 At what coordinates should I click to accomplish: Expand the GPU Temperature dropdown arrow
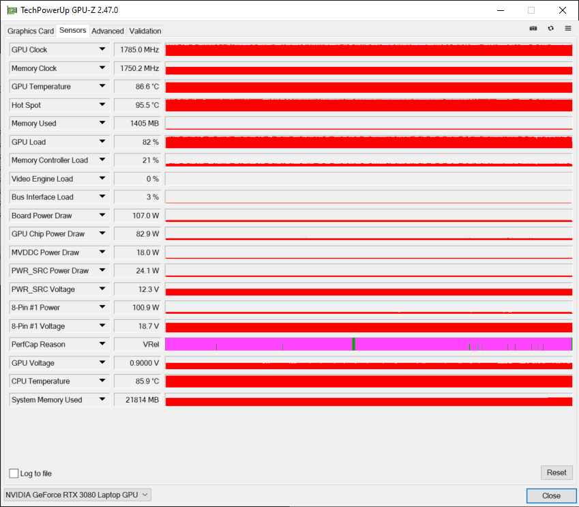tap(102, 86)
